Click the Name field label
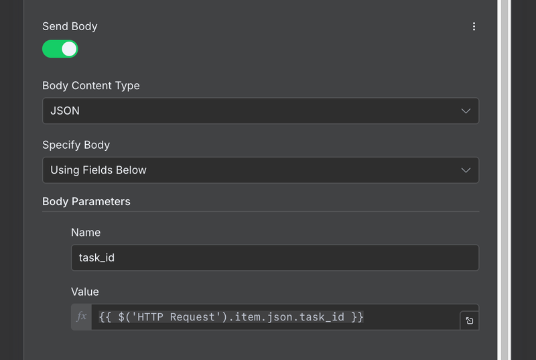Image resolution: width=536 pixels, height=360 pixels. (x=86, y=233)
